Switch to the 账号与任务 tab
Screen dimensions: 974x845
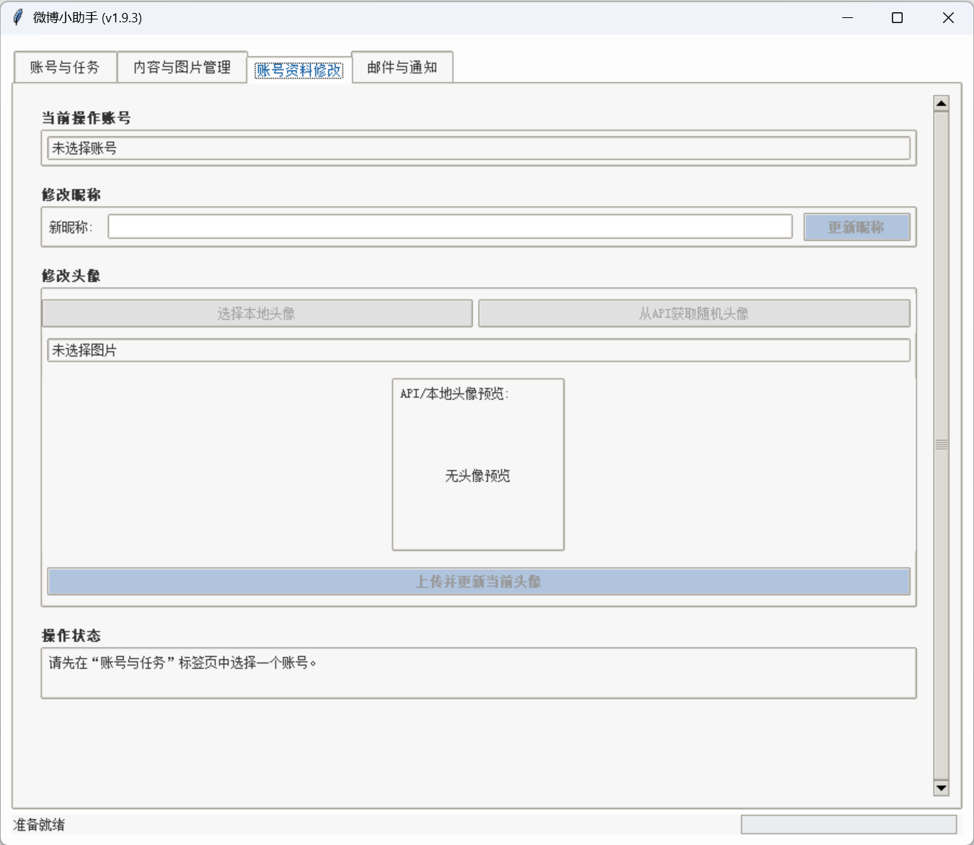(66, 68)
